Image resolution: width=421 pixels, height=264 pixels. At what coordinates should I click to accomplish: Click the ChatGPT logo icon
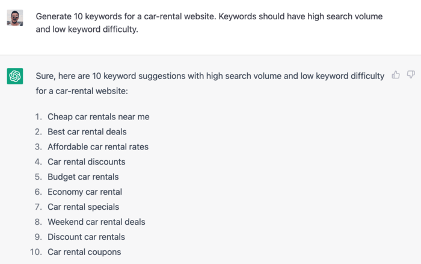point(15,76)
